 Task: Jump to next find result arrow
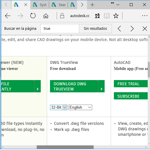click(x=132, y=29)
